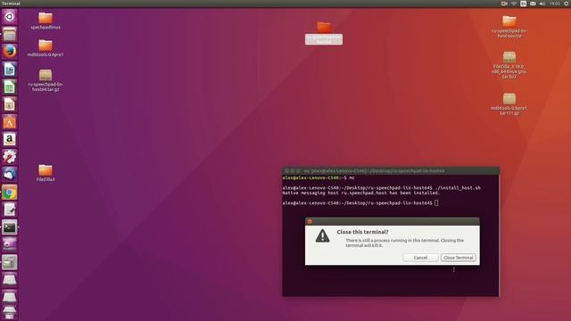Open screen recording indicator in top panel
Image resolution: width=571 pixels, height=321 pixels.
504,4
